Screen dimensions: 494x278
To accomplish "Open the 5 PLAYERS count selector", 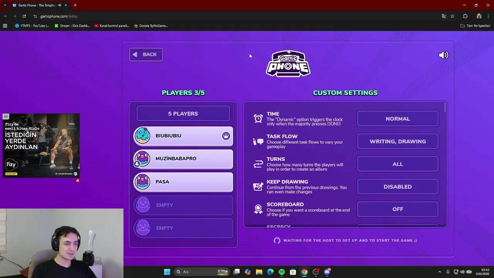I will (x=183, y=114).
